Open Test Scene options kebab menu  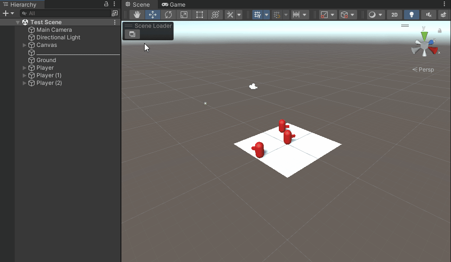click(115, 22)
